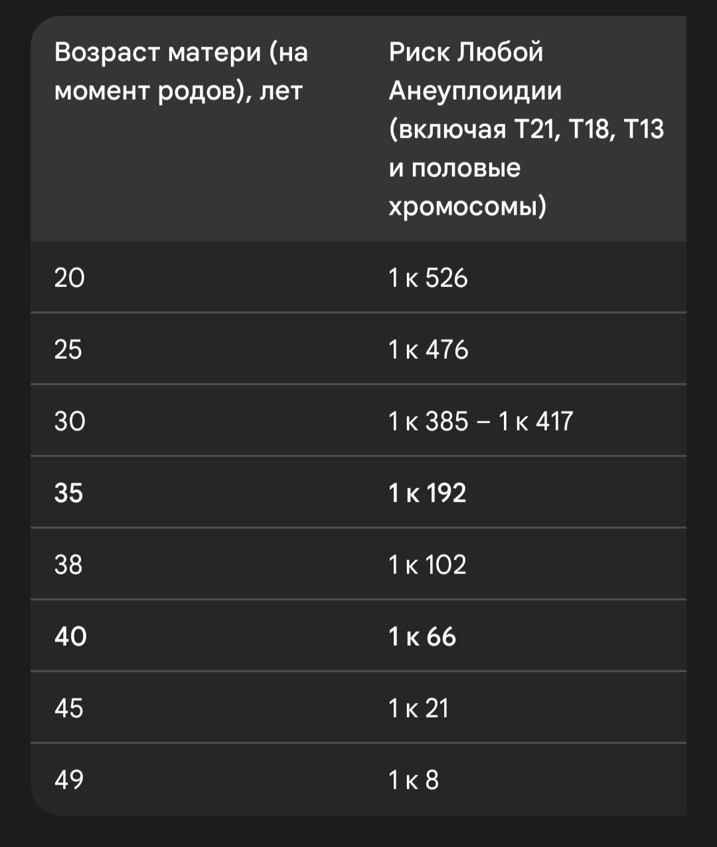Click the "Возраст матери" column header
The height and width of the screenshot is (847, 717).
[181, 52]
